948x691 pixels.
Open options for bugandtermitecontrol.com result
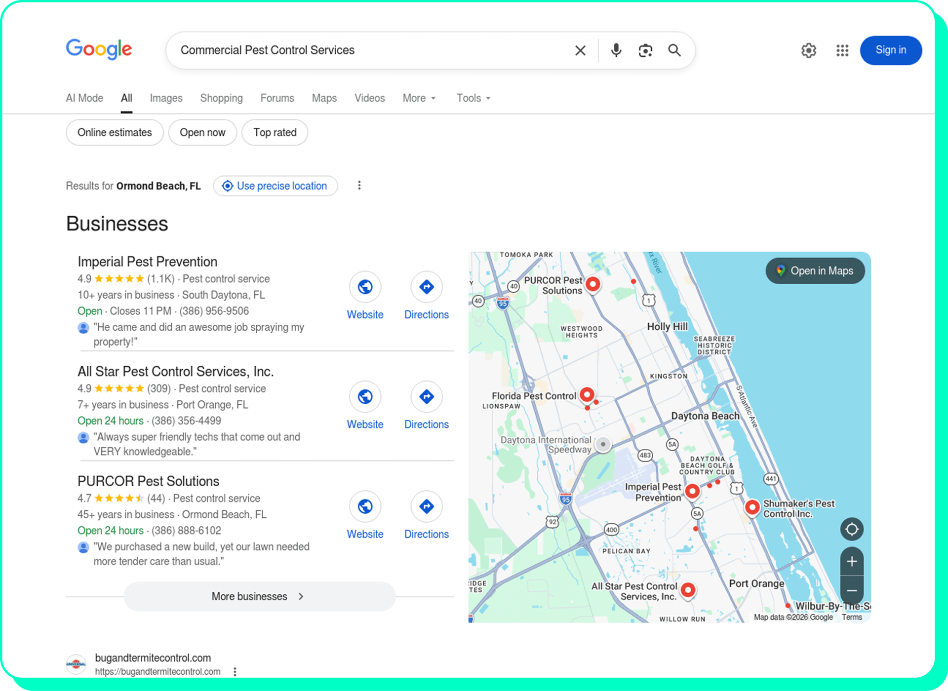pos(235,672)
